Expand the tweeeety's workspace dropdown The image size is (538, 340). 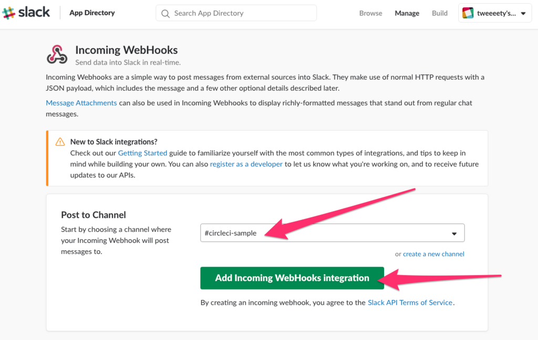(523, 14)
